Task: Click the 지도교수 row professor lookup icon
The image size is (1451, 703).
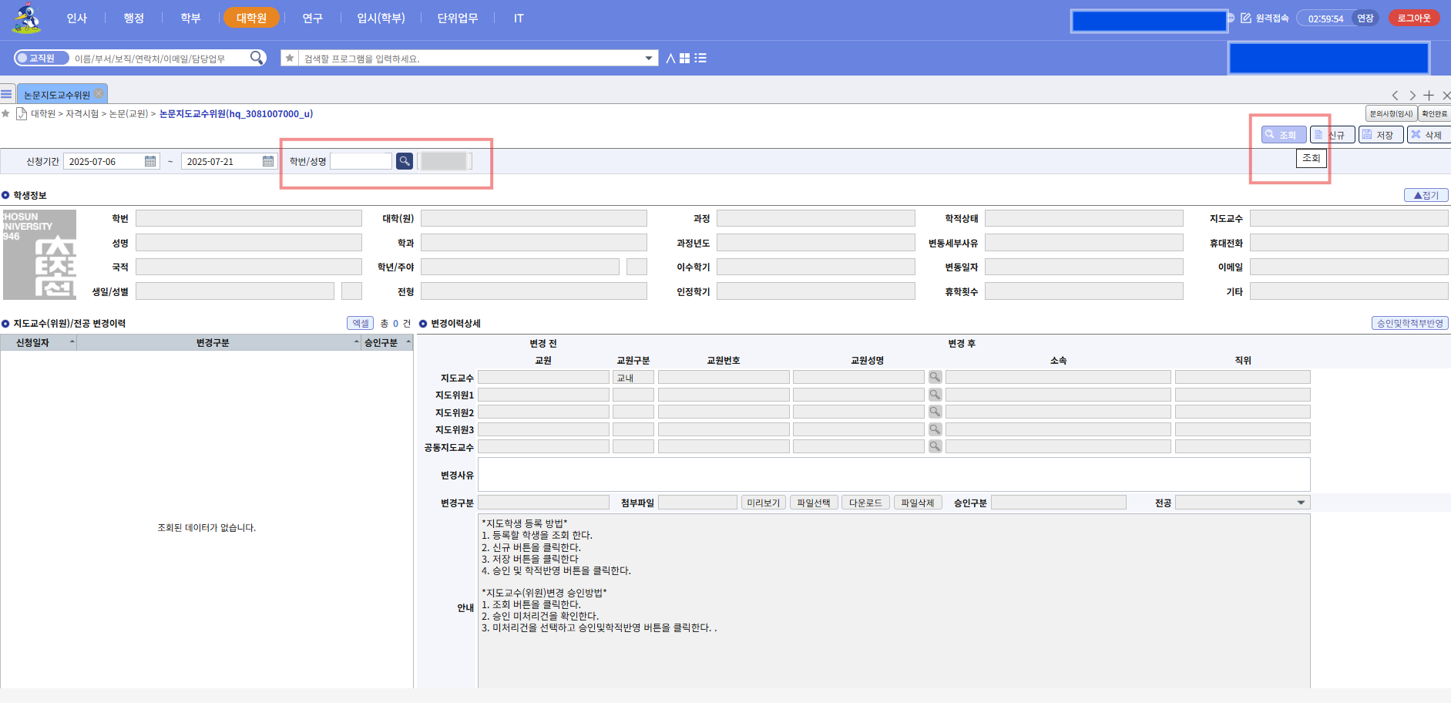Action: pos(935,377)
